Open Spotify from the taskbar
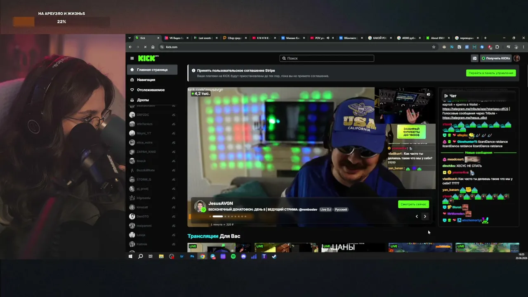Viewport: 528px width, 297px height. pos(233,257)
